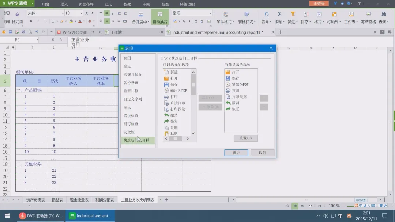
Task: Open the font name dropdown
Action: pos(63,13)
